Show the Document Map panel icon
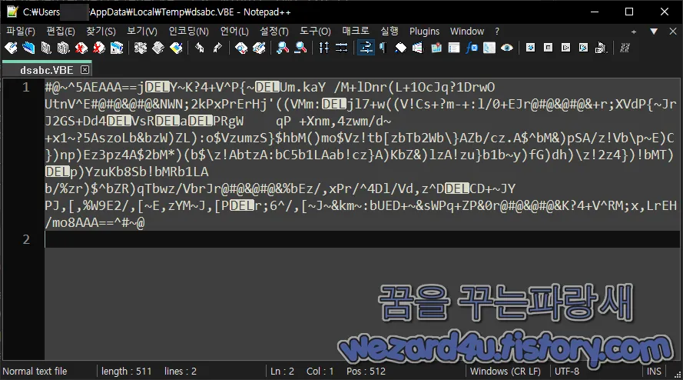This screenshot has height=380, width=683. (436, 48)
